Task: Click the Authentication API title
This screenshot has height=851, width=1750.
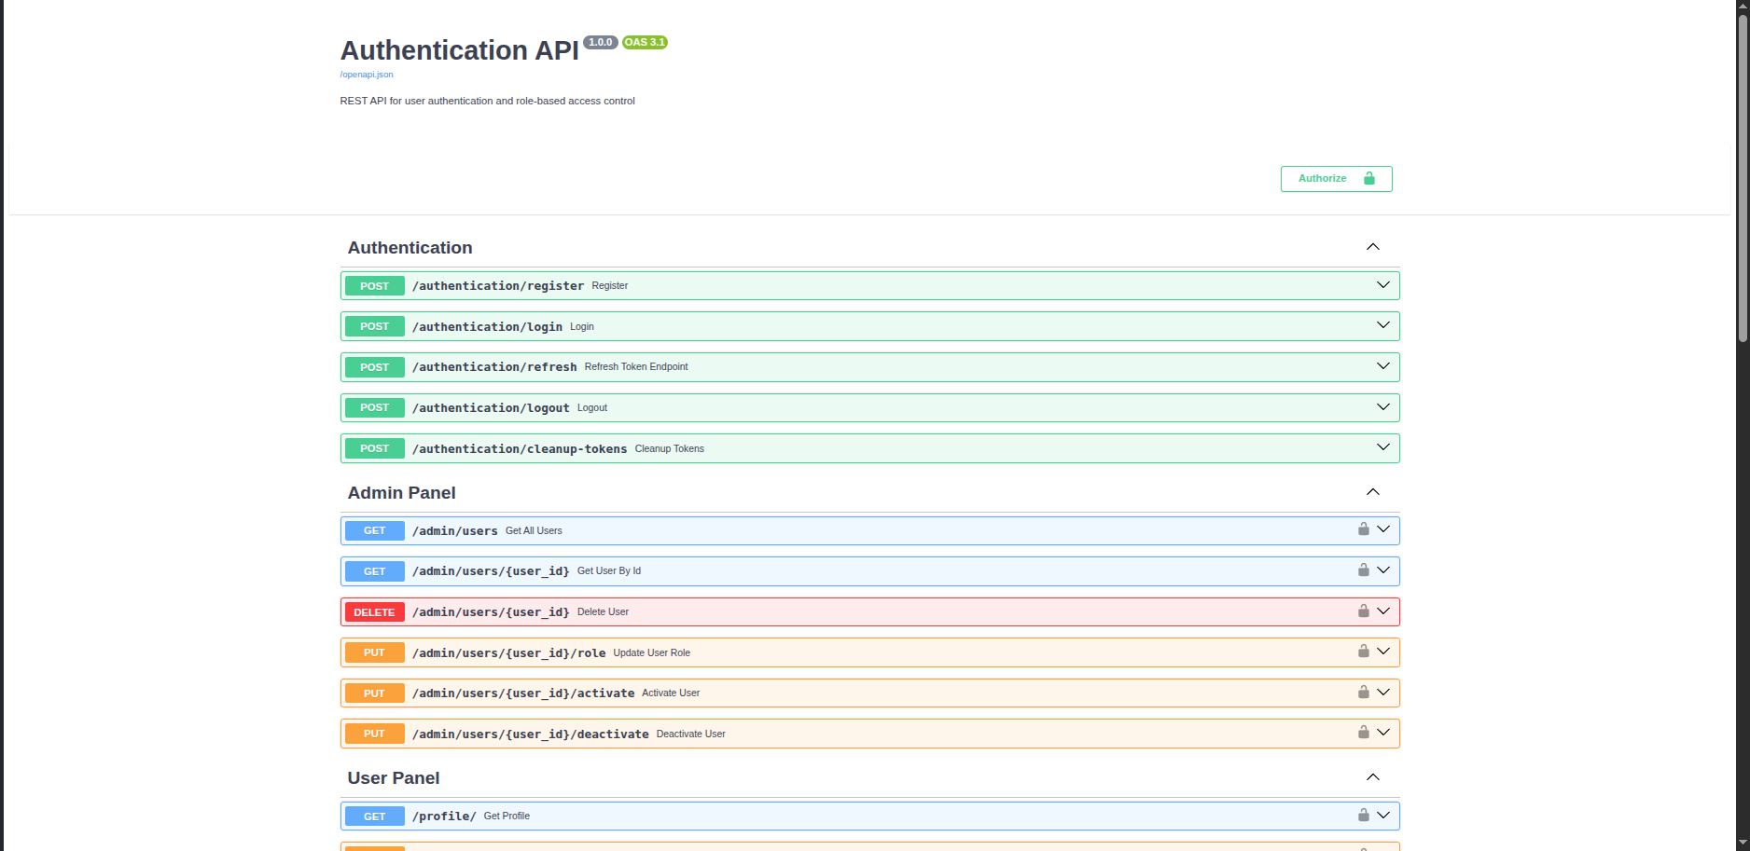Action: pyautogui.click(x=459, y=50)
